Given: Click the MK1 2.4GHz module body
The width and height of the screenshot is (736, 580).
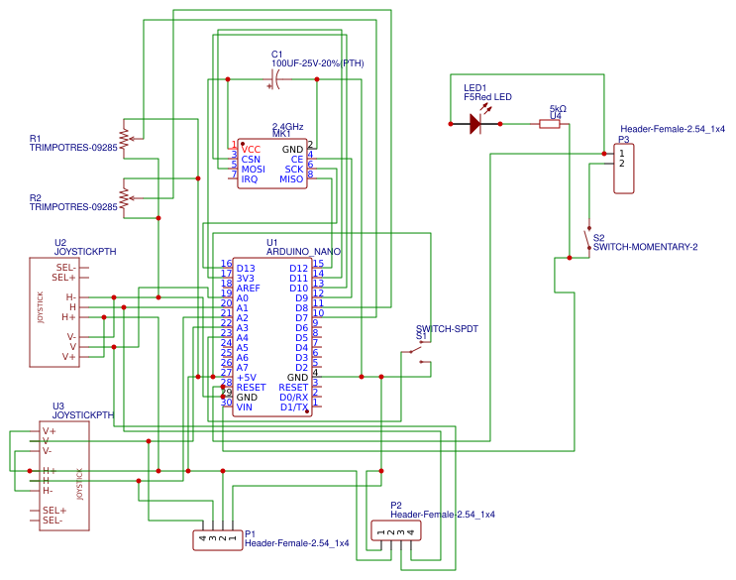Looking at the screenshot, I should click(x=272, y=164).
